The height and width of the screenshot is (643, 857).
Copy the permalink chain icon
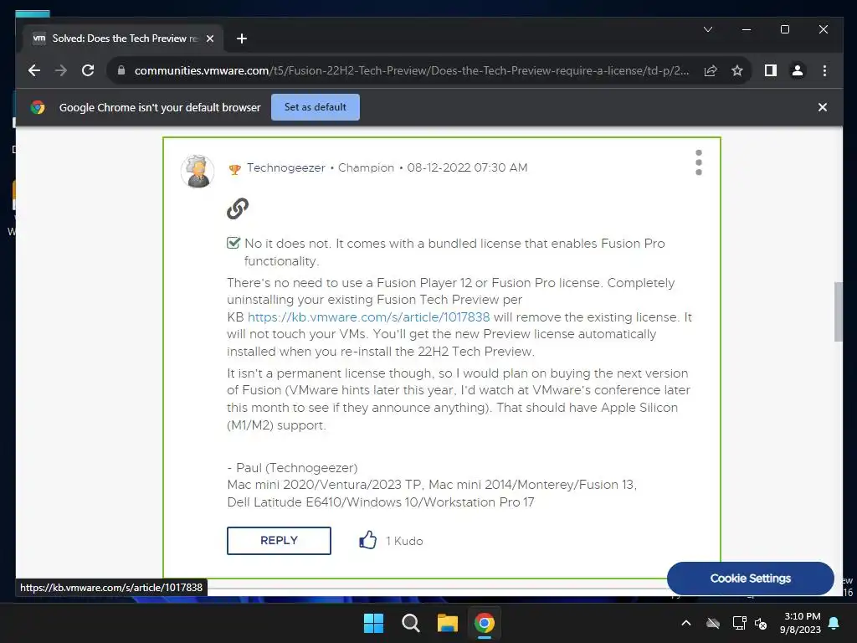tap(238, 208)
